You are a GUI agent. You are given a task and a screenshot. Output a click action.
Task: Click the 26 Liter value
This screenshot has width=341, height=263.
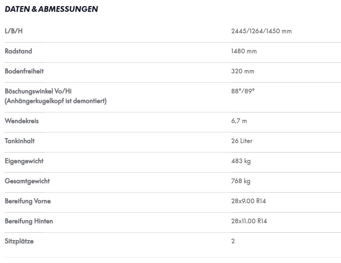(242, 141)
